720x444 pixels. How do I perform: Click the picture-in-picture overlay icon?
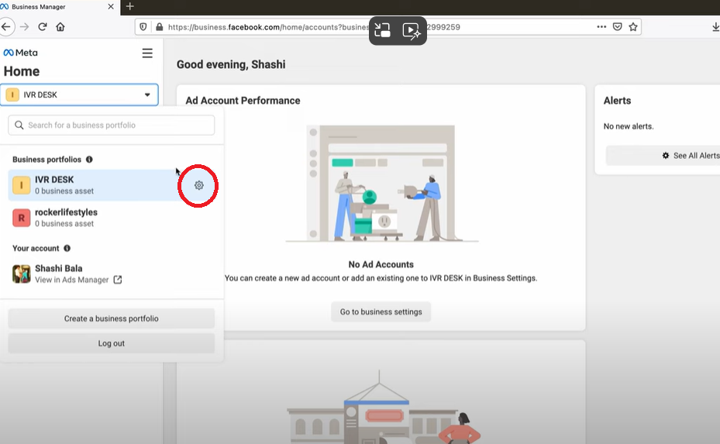pos(382,30)
